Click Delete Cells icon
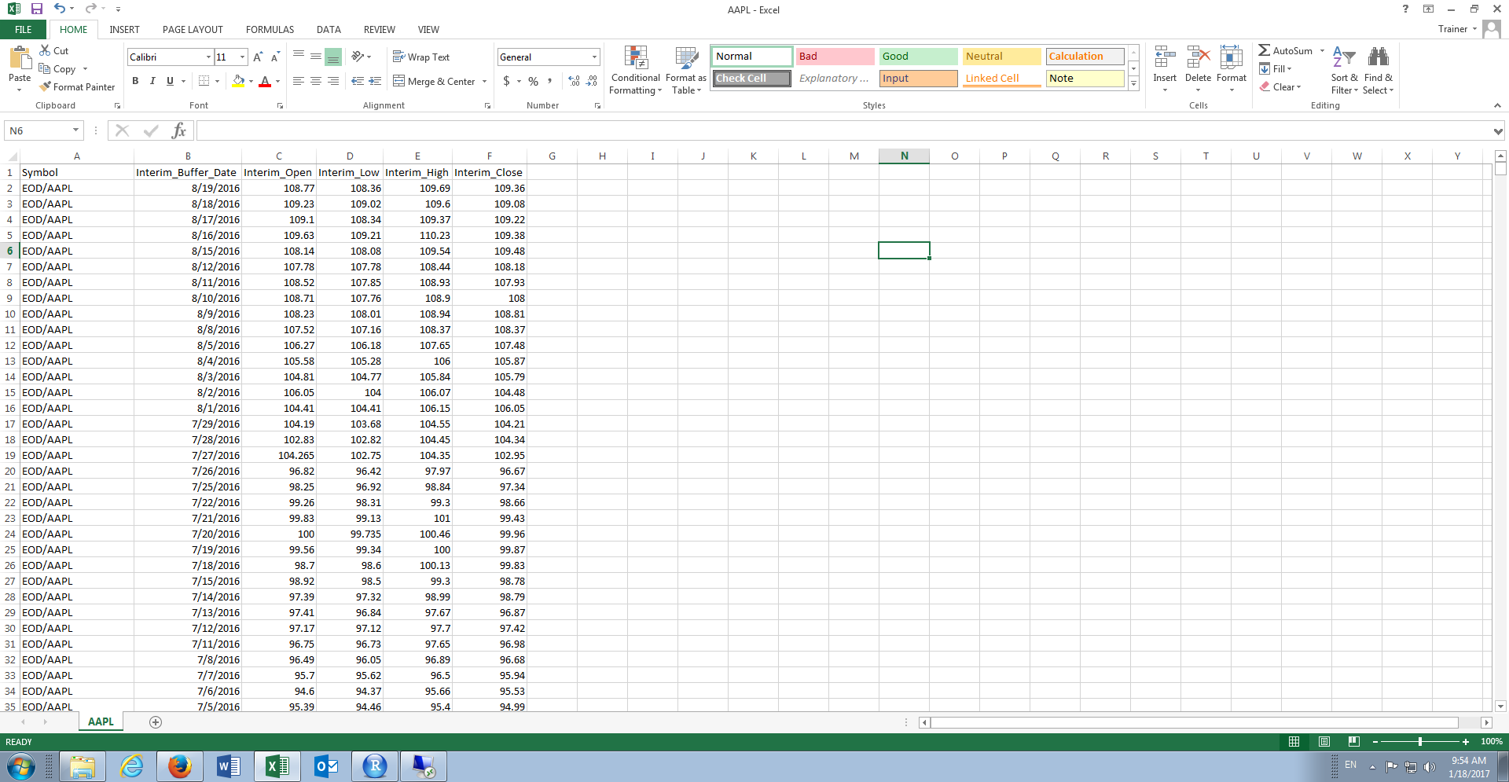The width and height of the screenshot is (1509, 782). [1198, 58]
